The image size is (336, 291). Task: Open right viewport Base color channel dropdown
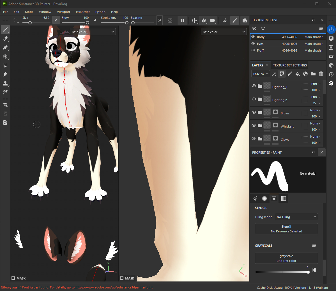point(224,32)
